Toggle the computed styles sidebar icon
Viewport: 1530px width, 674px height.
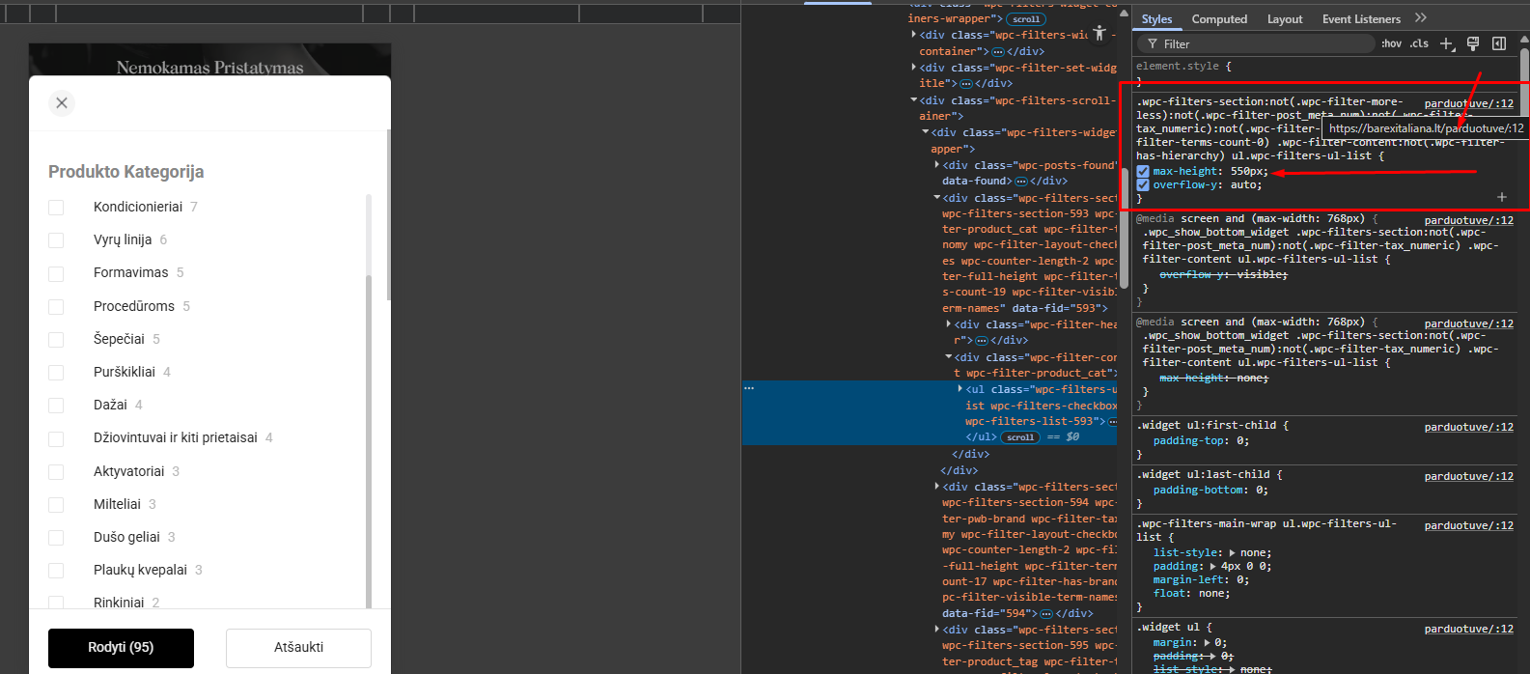(1499, 43)
